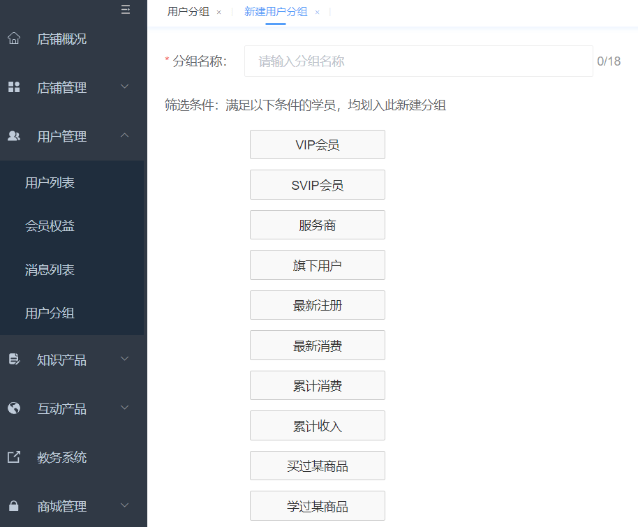Select the VIP会员 filter condition

pos(318,145)
